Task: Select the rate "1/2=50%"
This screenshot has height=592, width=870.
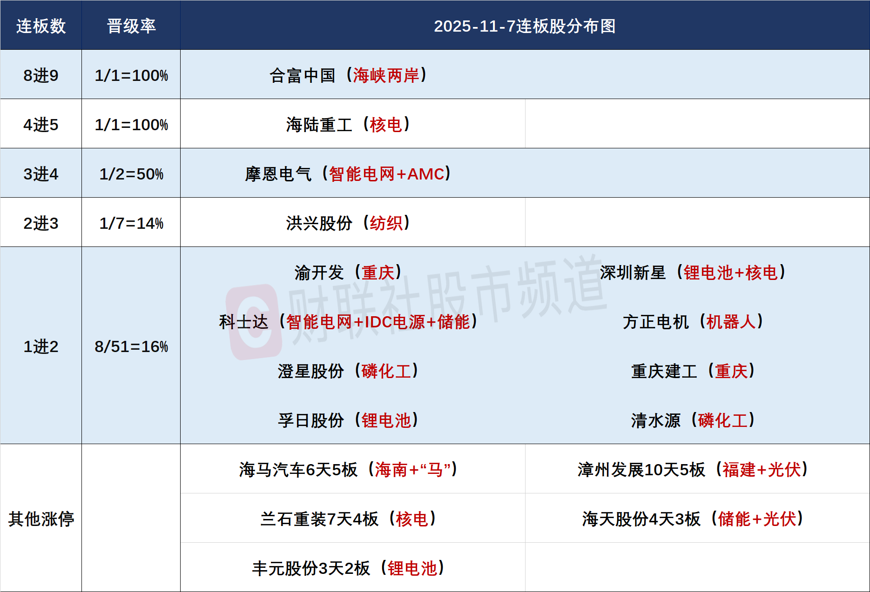Action: (x=131, y=173)
